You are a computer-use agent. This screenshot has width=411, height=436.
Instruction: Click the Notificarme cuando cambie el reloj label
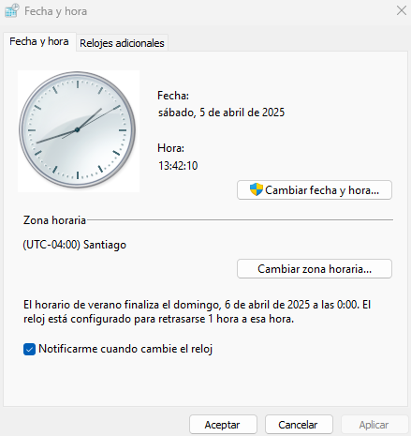(125, 349)
